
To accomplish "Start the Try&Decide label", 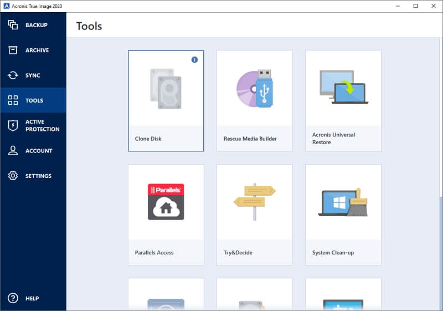I will [238, 252].
